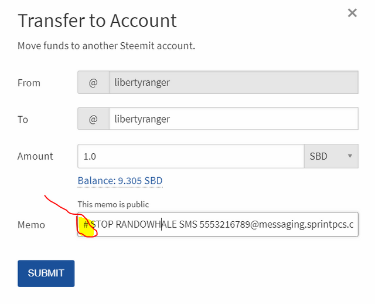The image size is (375, 304).
Task: Focus the To account input field
Action: point(233,119)
